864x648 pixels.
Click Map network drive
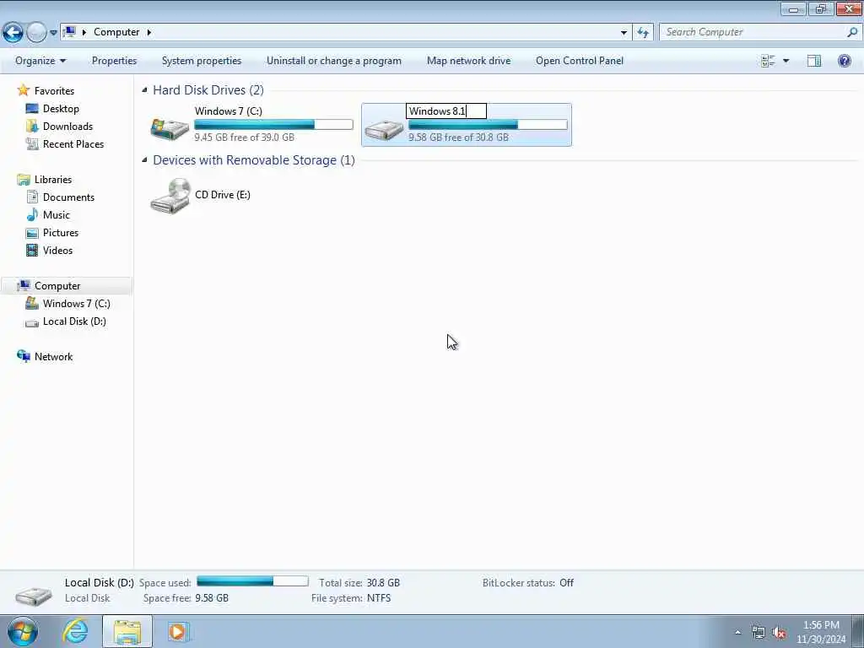click(x=468, y=61)
